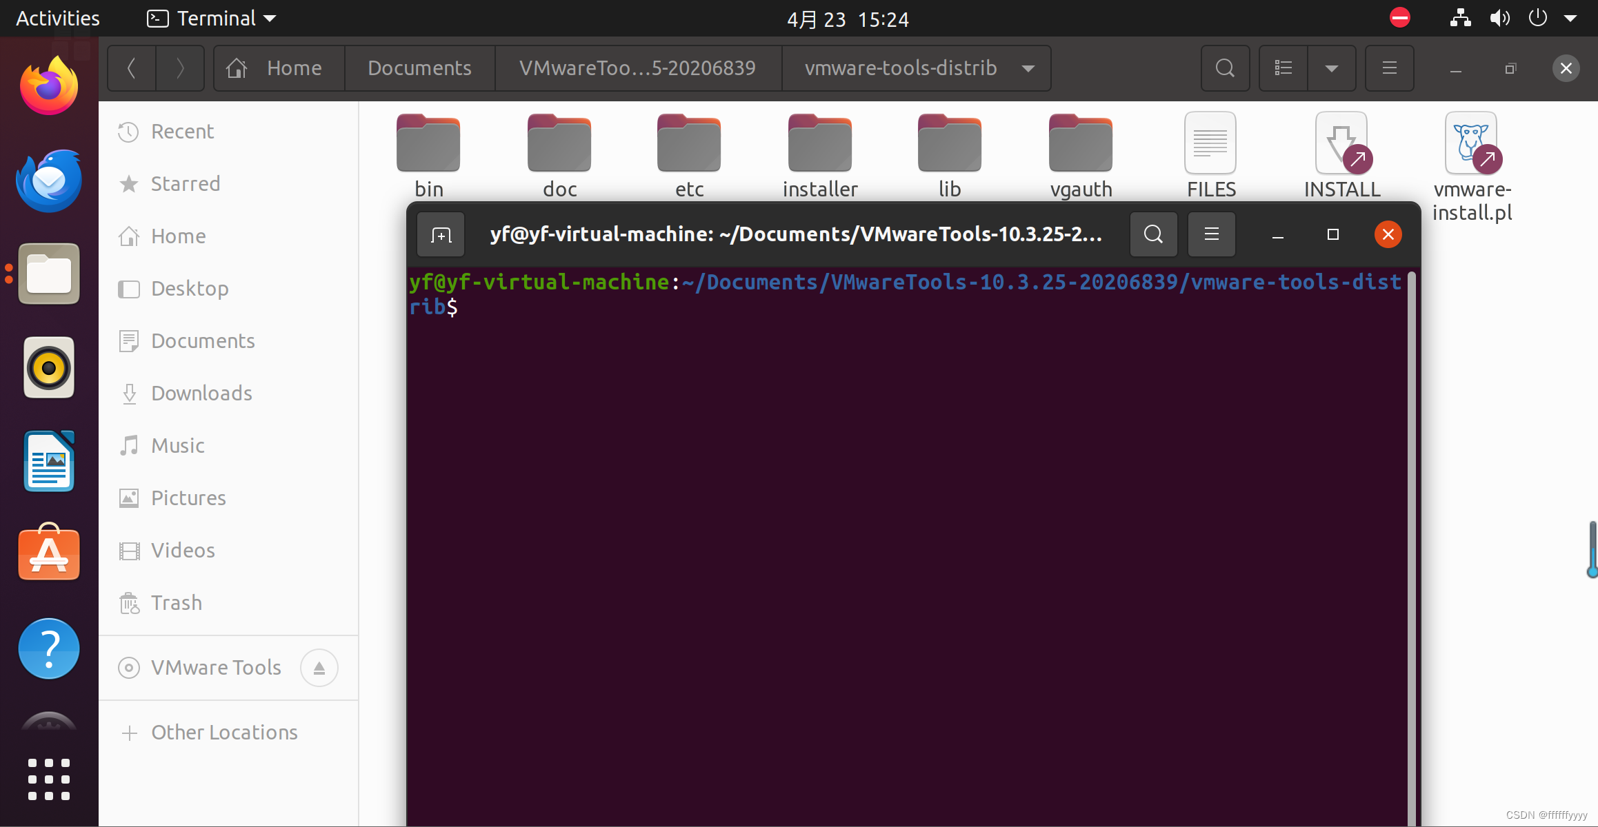
Task: Close the Terminal window
Action: [x=1388, y=235]
